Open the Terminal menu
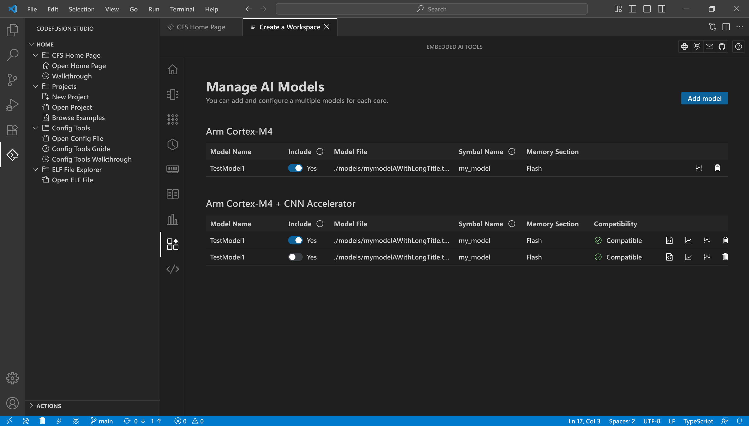Screen dimensions: 749x426 point(182,9)
